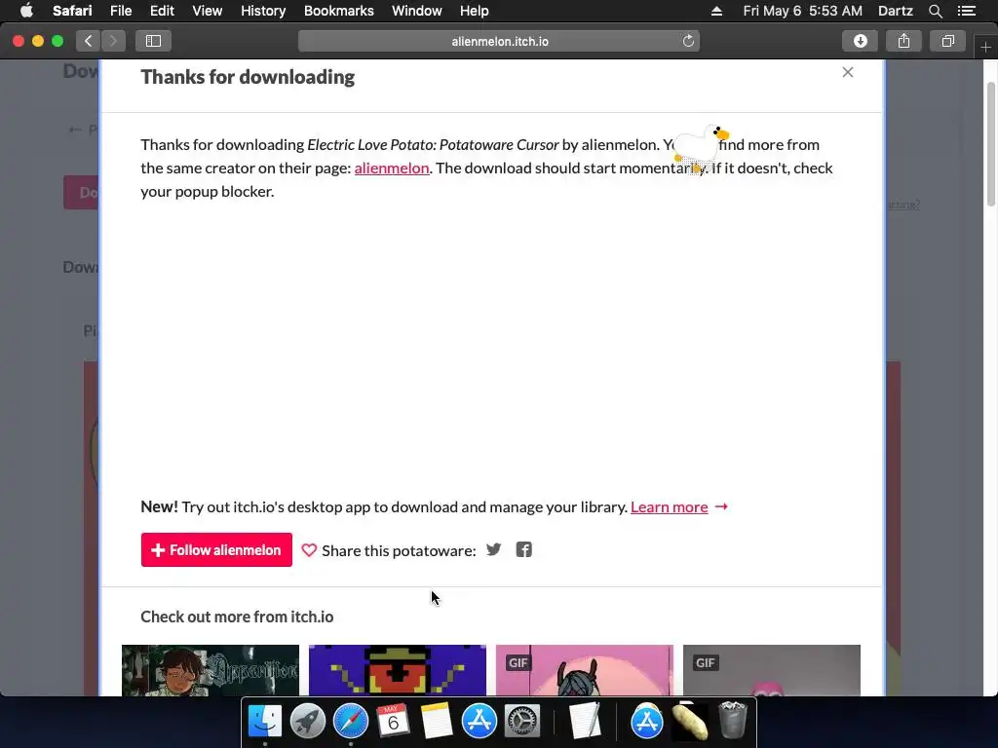Screen dimensions: 998x748
Task: Open the History menu
Action: (x=263, y=11)
